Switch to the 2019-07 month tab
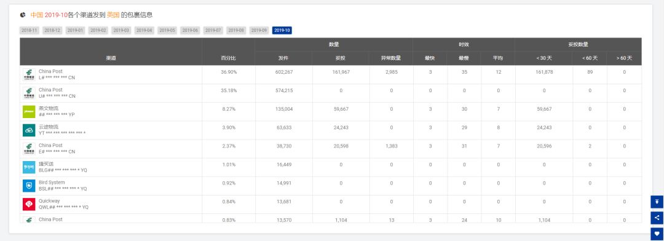 pos(213,31)
